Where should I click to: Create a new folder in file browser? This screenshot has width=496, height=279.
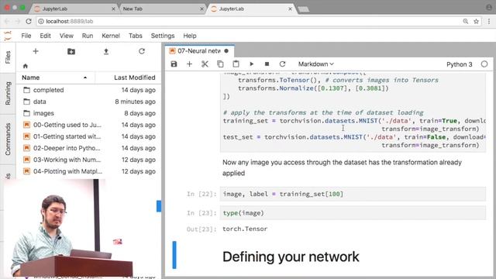[x=71, y=51]
